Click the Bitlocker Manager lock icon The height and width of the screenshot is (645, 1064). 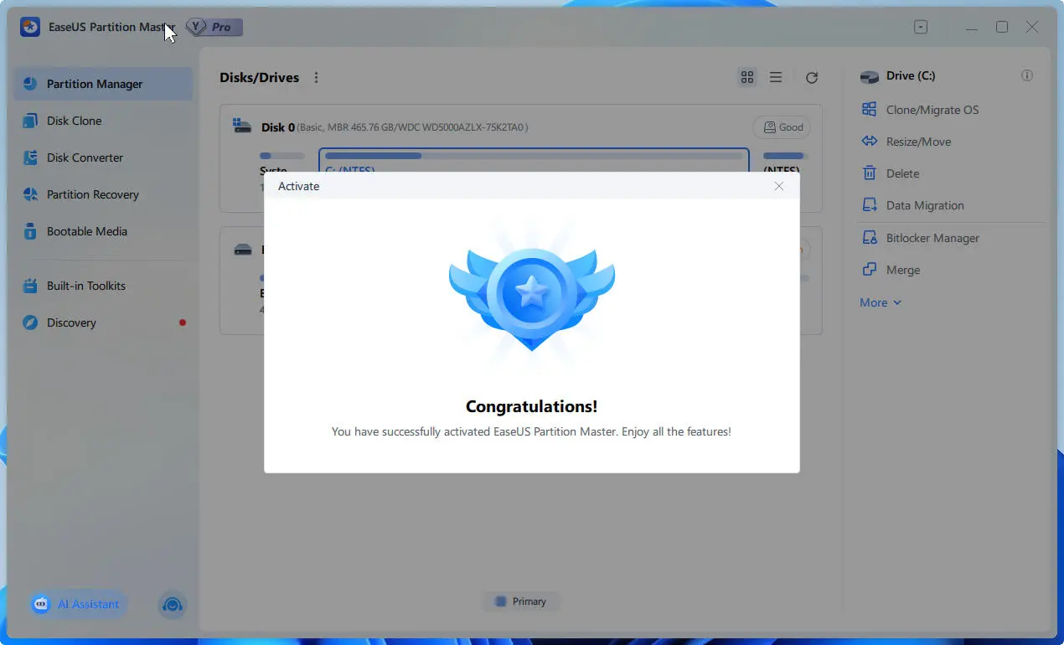click(x=870, y=238)
